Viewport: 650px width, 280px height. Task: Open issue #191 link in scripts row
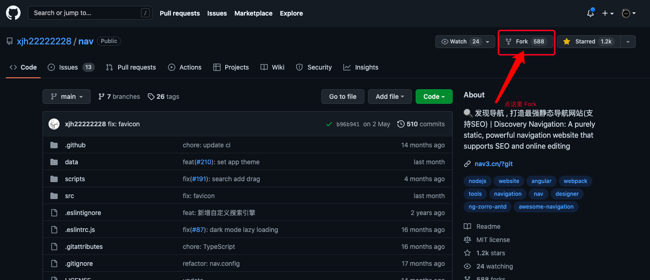(x=200, y=179)
